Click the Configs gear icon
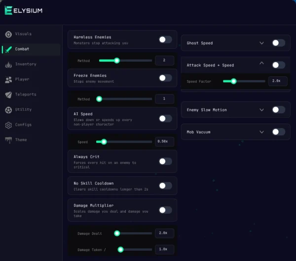Viewport: 296px width, 261px height. coord(8,125)
